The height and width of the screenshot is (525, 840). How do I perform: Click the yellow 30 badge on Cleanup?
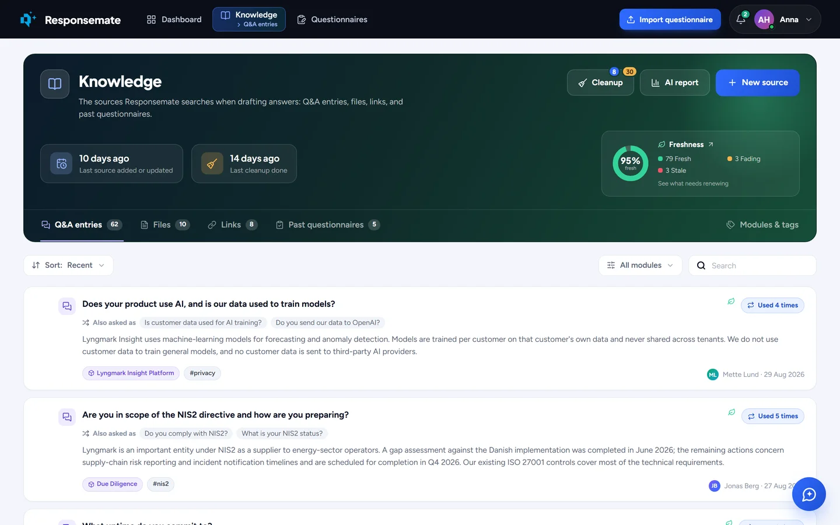(629, 72)
